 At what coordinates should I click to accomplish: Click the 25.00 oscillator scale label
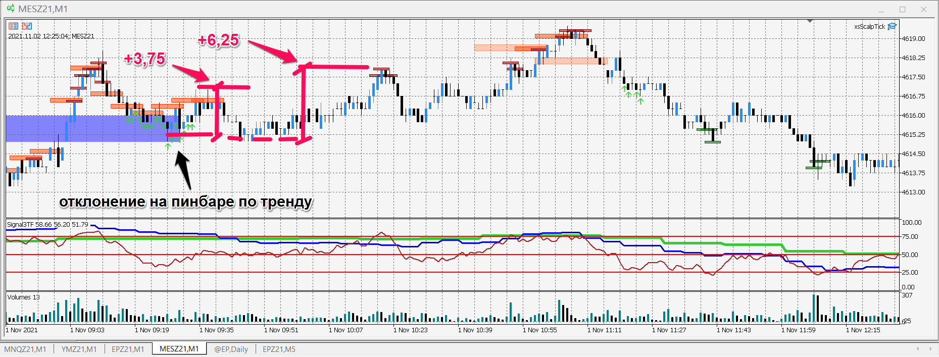coord(910,272)
